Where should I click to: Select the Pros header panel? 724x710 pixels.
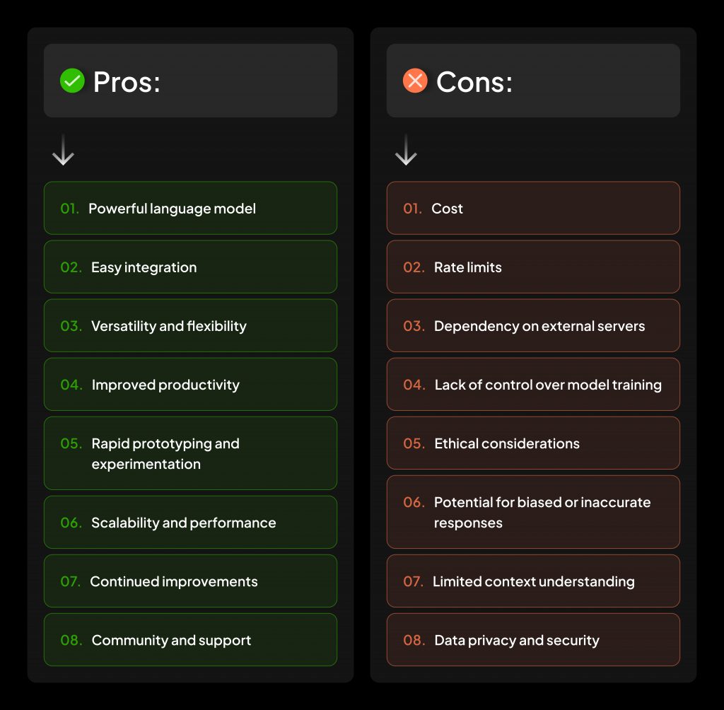(190, 81)
